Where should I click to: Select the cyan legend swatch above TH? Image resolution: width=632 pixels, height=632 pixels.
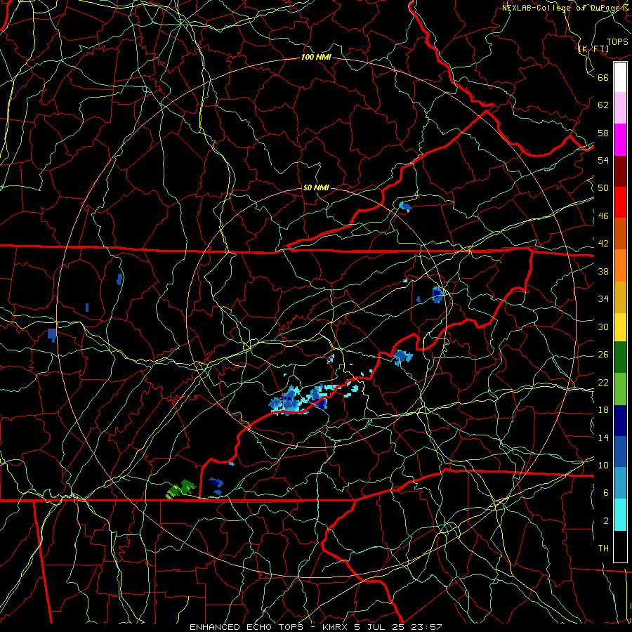[x=620, y=515]
